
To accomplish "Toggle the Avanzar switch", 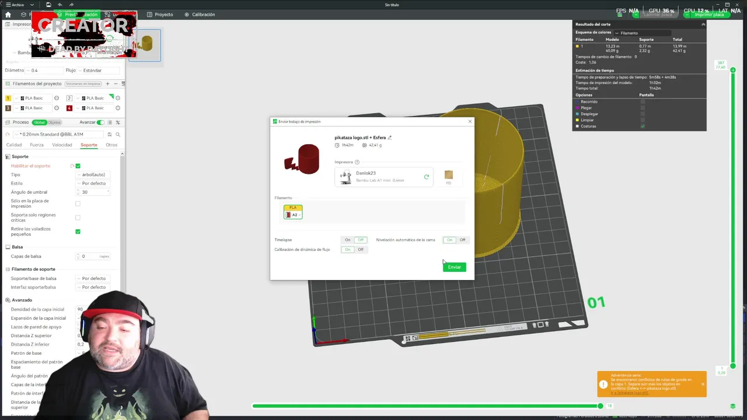I will pyautogui.click(x=101, y=123).
